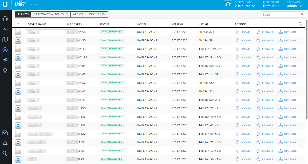Open table column settings gear

300,24
